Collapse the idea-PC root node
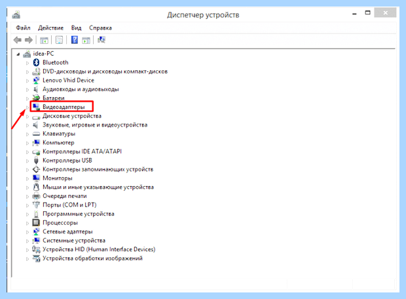Screen dimensions: 406x299 point(18,54)
